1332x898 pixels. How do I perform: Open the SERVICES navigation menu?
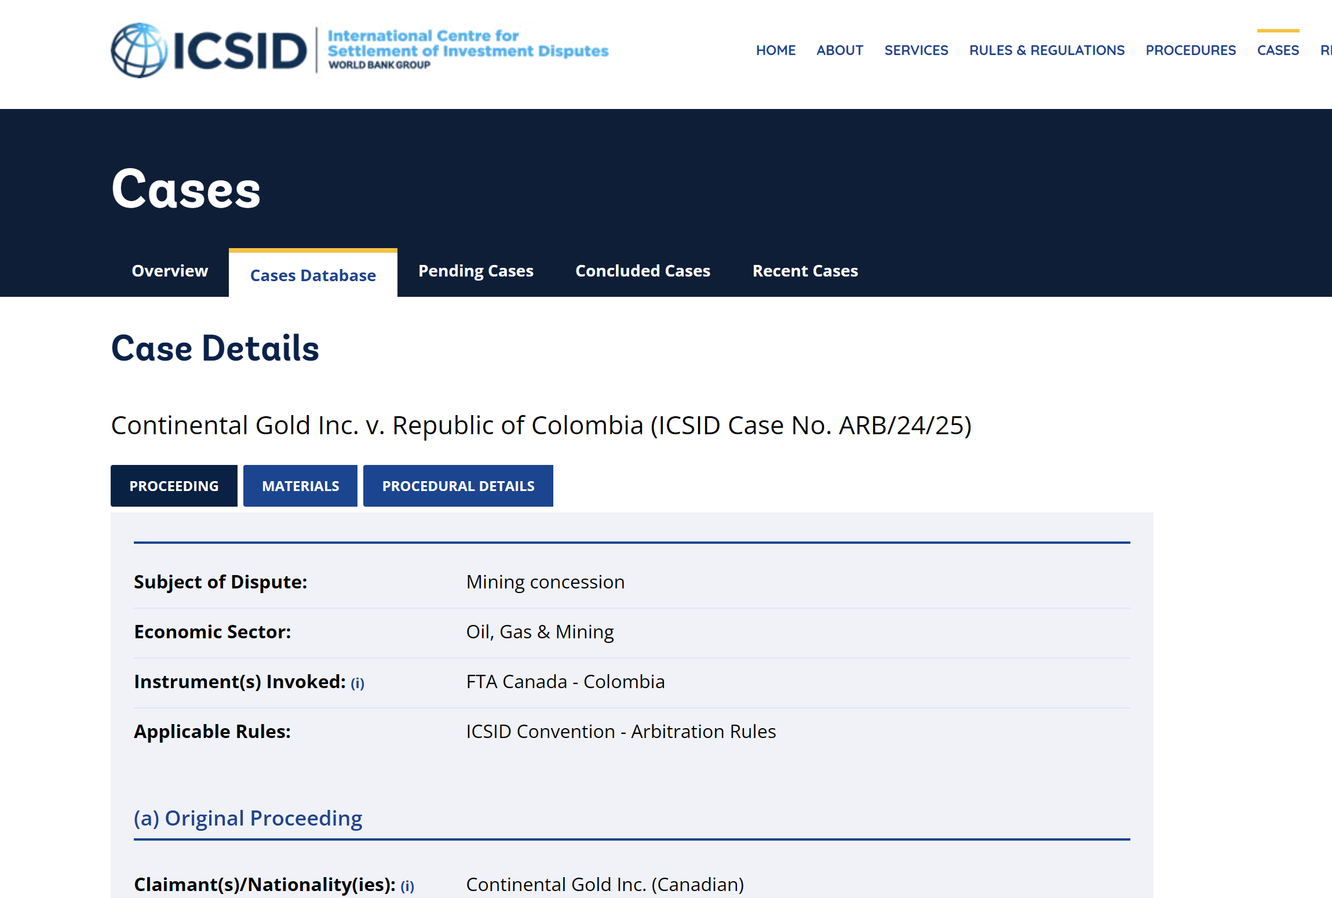[916, 50]
